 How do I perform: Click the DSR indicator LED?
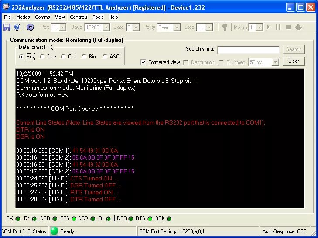pyautogui.click(x=55, y=218)
